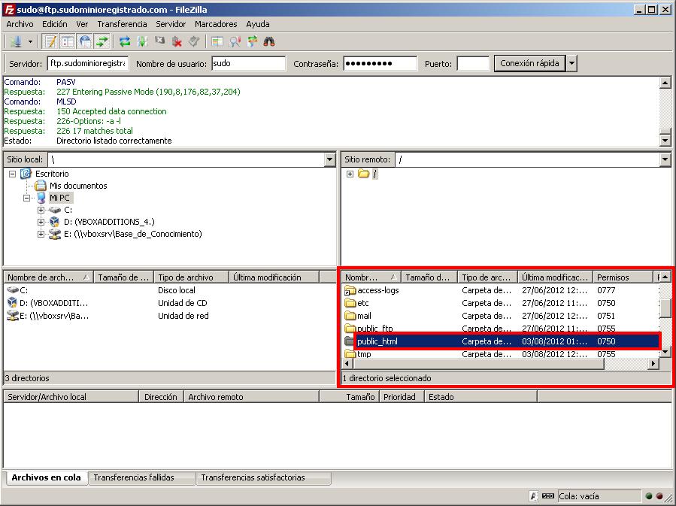This screenshot has width=676, height=506.
Task: Cancel the current operation icon
Action: click(x=159, y=41)
